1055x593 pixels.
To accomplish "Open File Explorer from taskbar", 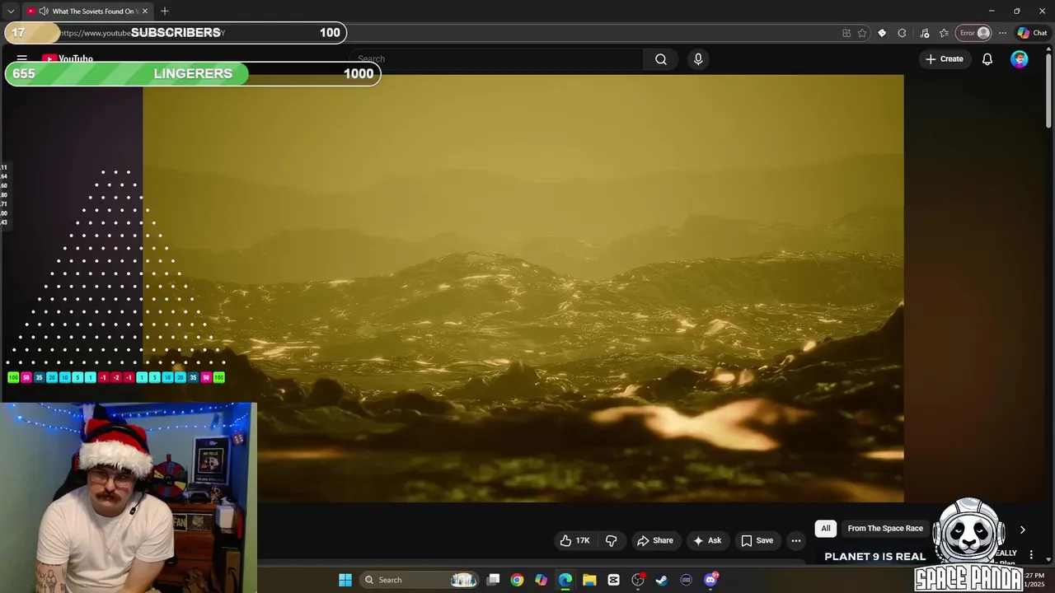I will (589, 580).
